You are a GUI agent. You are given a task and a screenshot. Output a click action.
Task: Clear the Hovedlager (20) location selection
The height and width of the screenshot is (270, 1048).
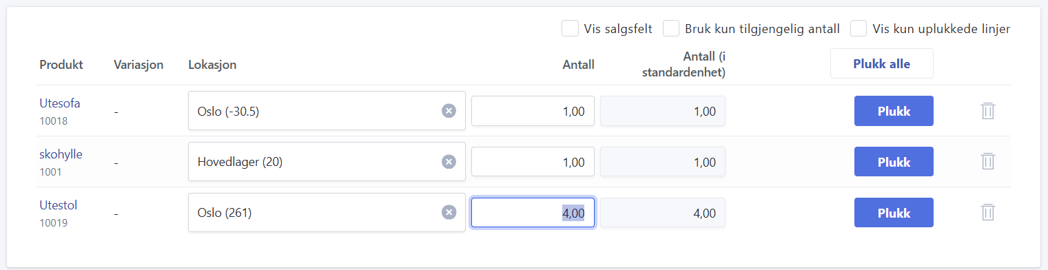point(449,162)
